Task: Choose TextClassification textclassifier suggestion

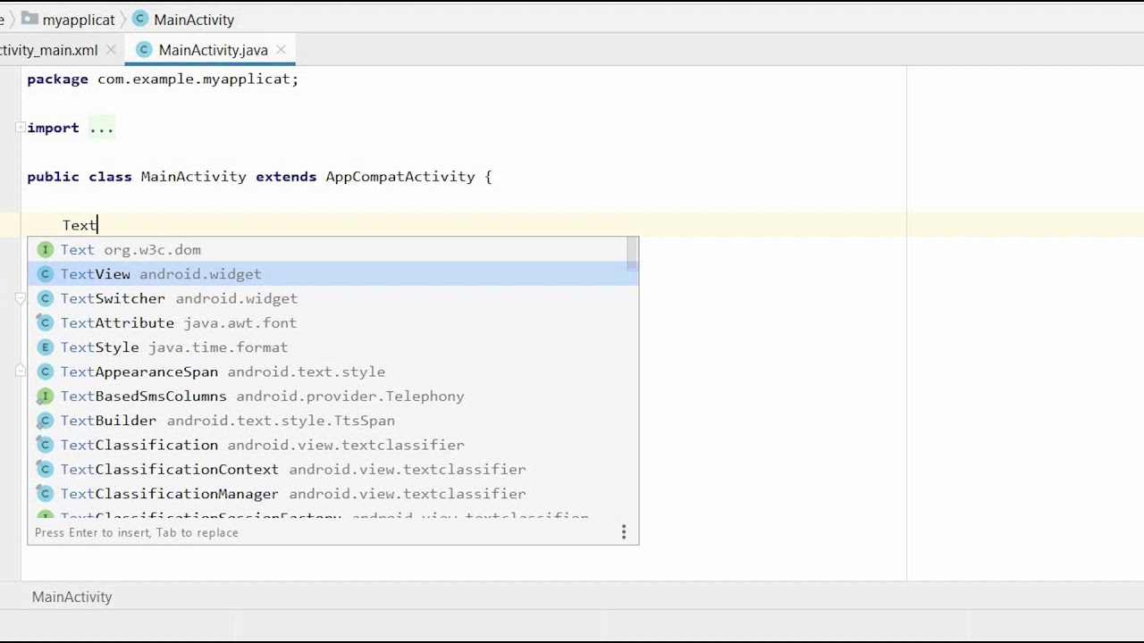Action: click(332, 445)
